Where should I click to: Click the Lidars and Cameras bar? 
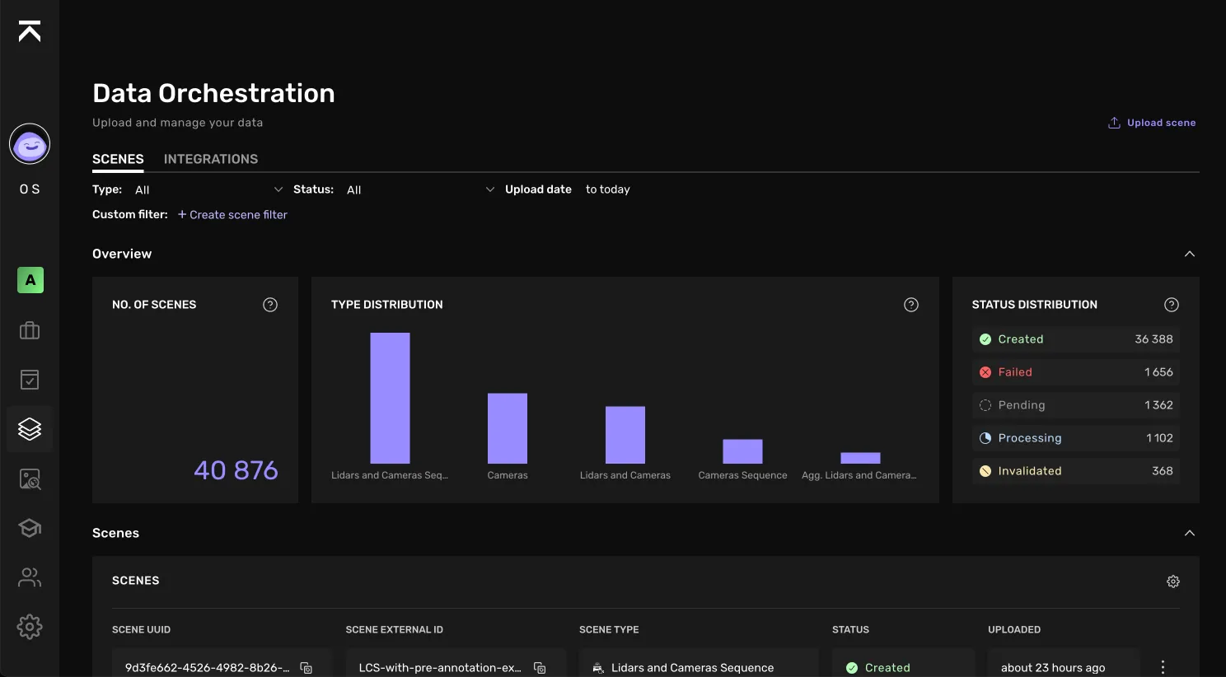click(x=625, y=435)
